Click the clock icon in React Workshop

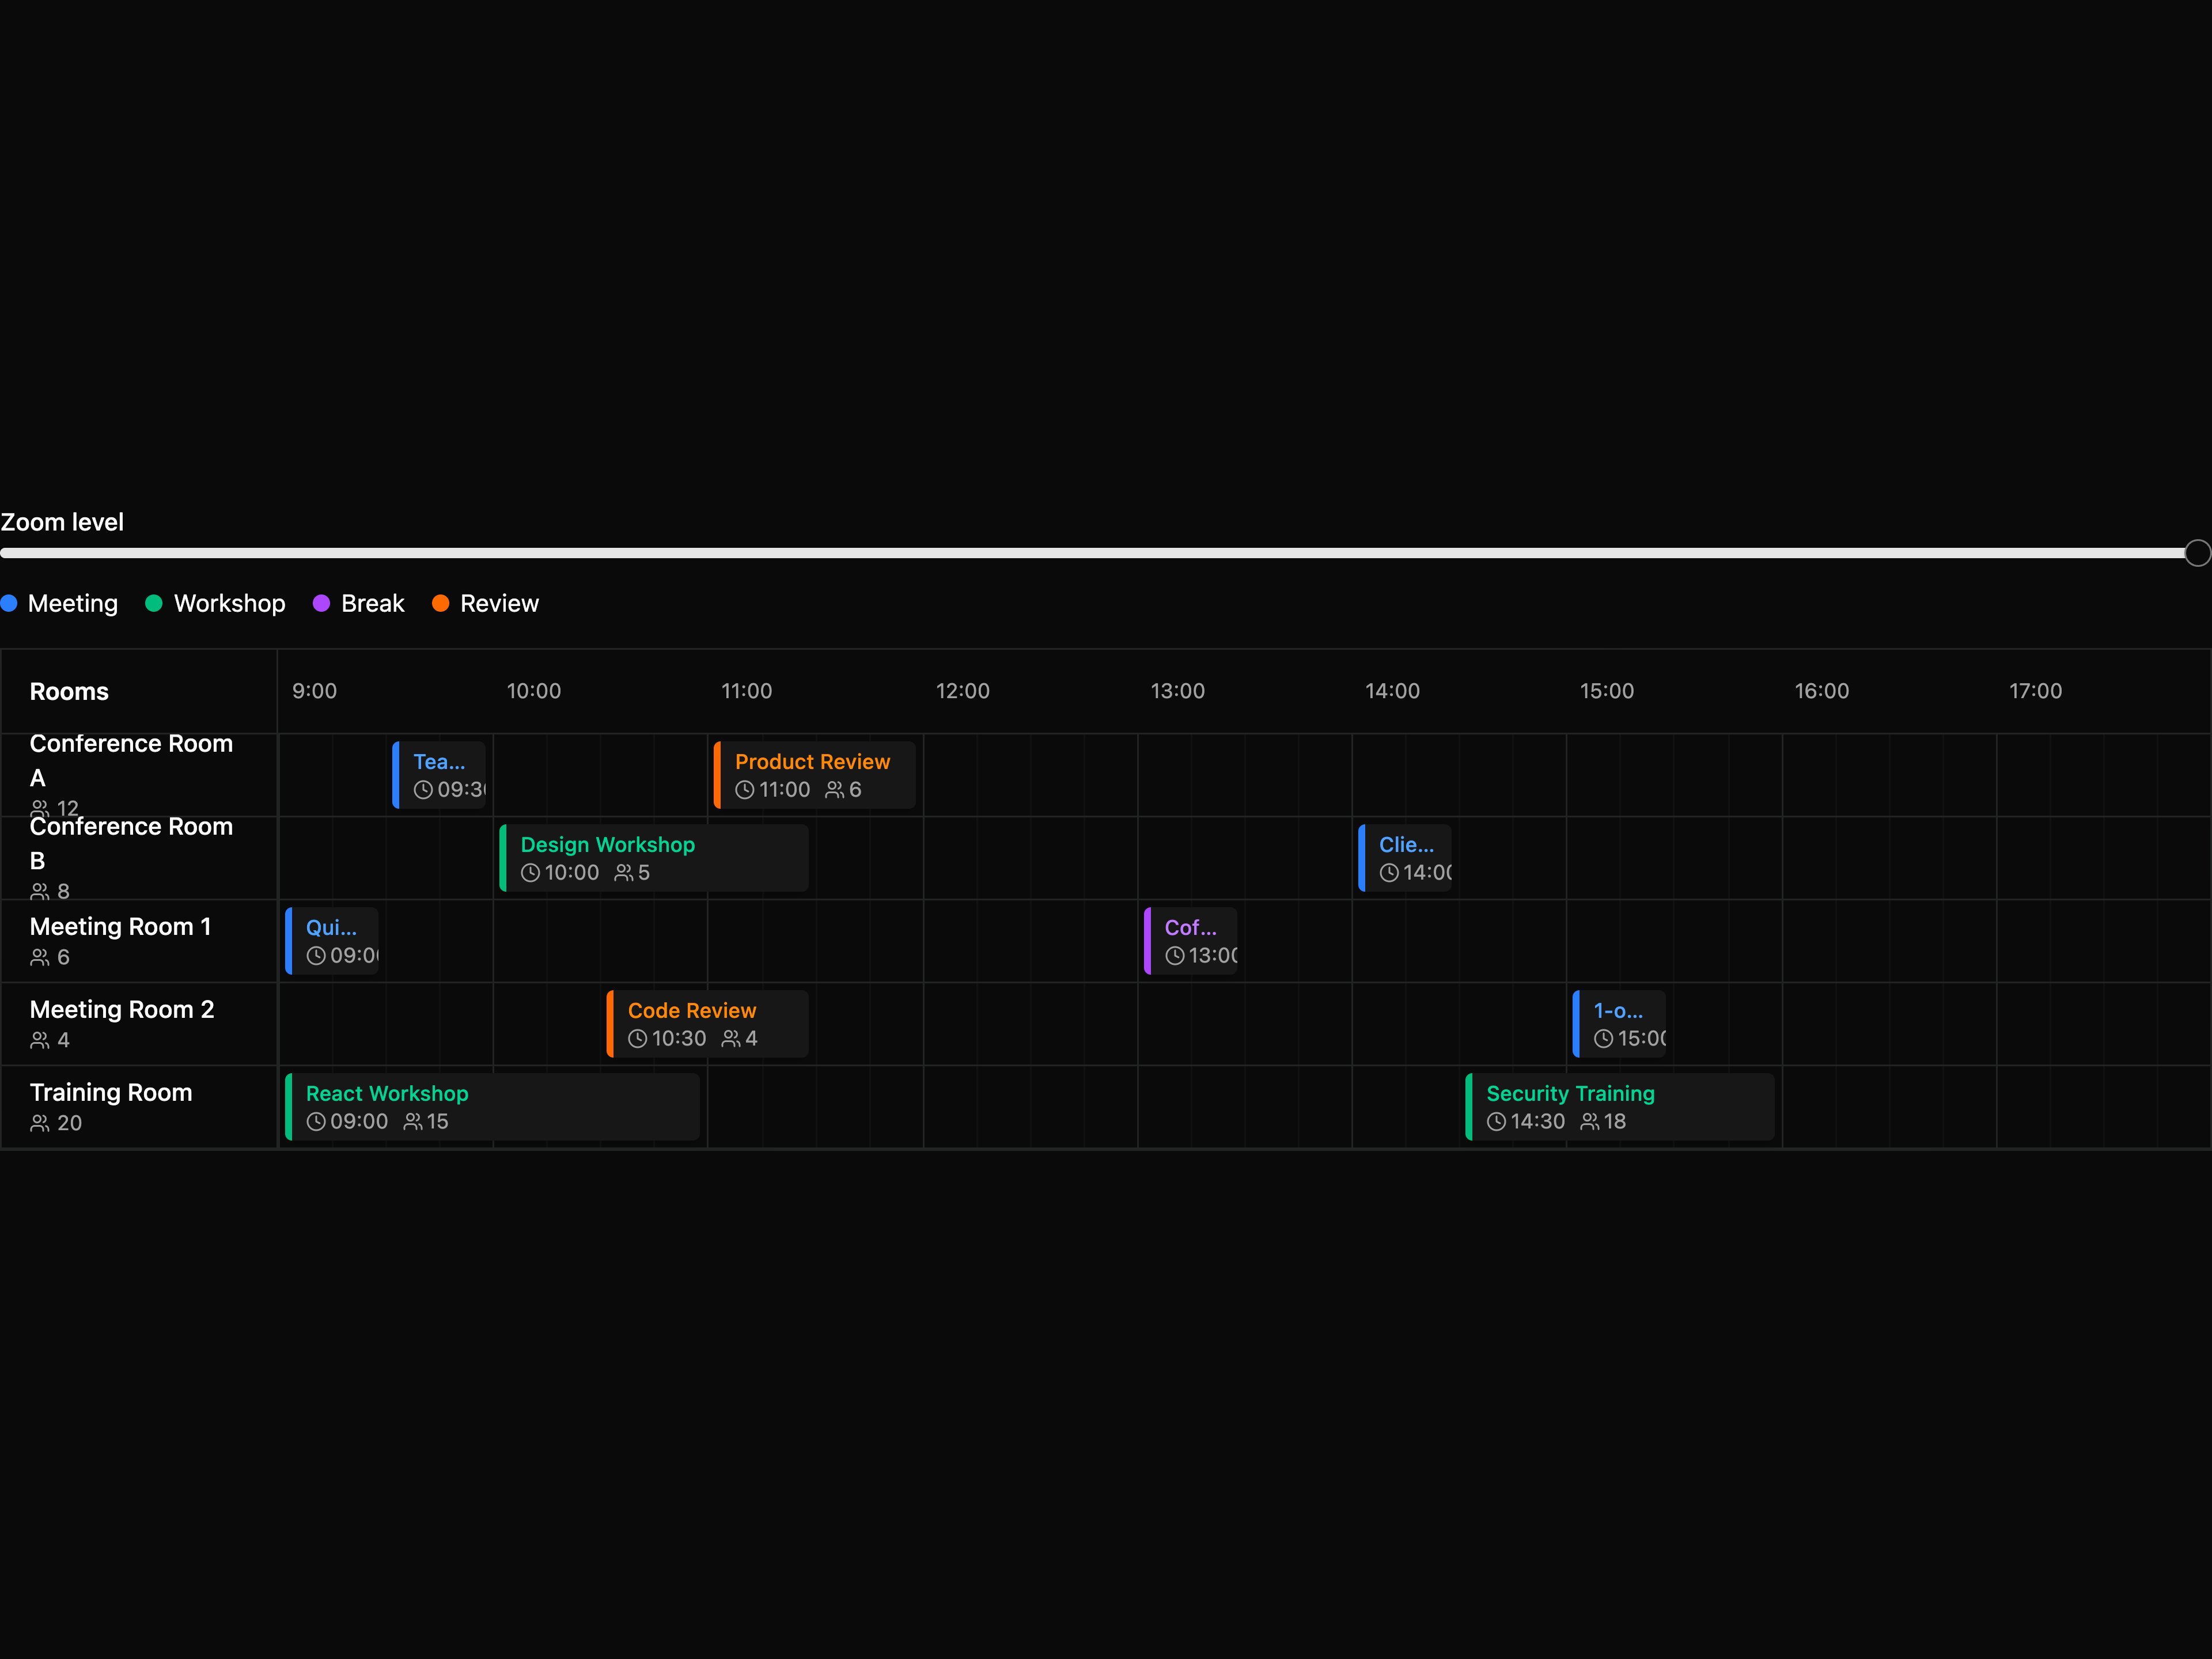pos(316,1122)
